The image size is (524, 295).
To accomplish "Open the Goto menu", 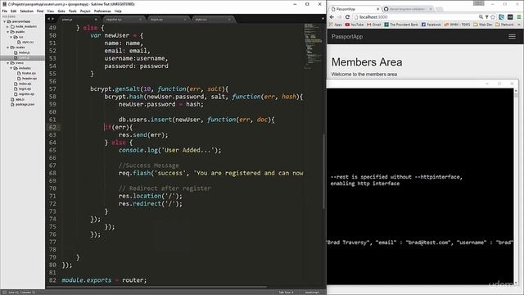I will pos(61,11).
